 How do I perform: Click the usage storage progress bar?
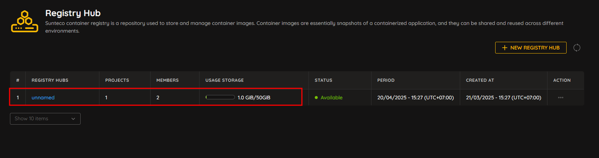(x=220, y=98)
